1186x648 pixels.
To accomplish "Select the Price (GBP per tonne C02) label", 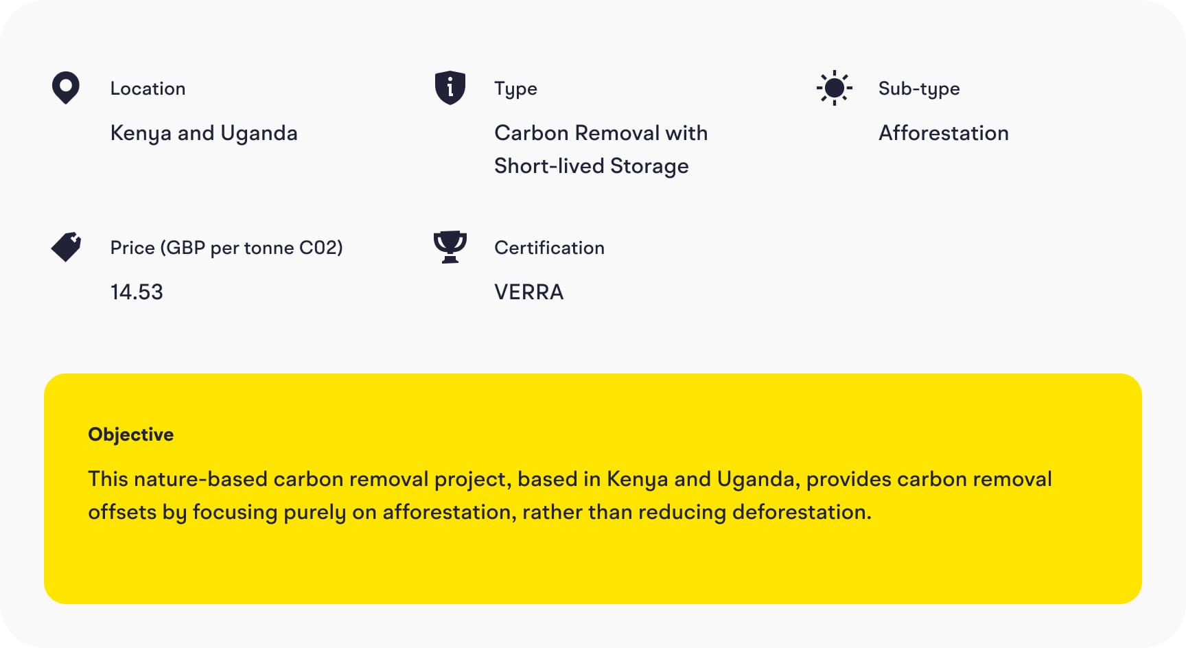I will point(226,248).
